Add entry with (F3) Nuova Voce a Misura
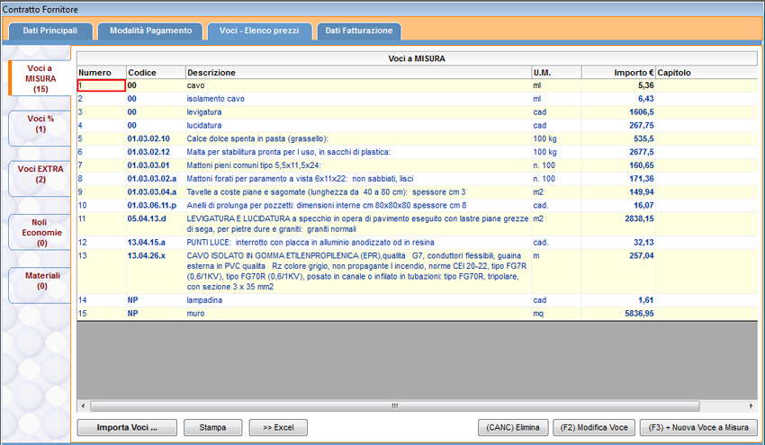The image size is (765, 445). click(698, 427)
